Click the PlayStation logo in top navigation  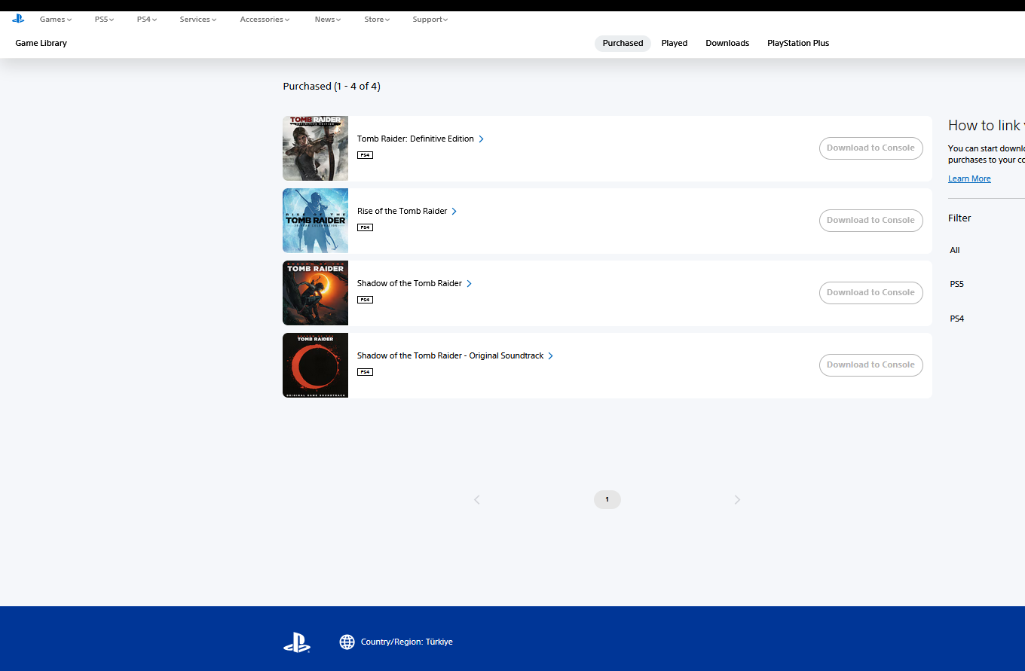[18, 19]
